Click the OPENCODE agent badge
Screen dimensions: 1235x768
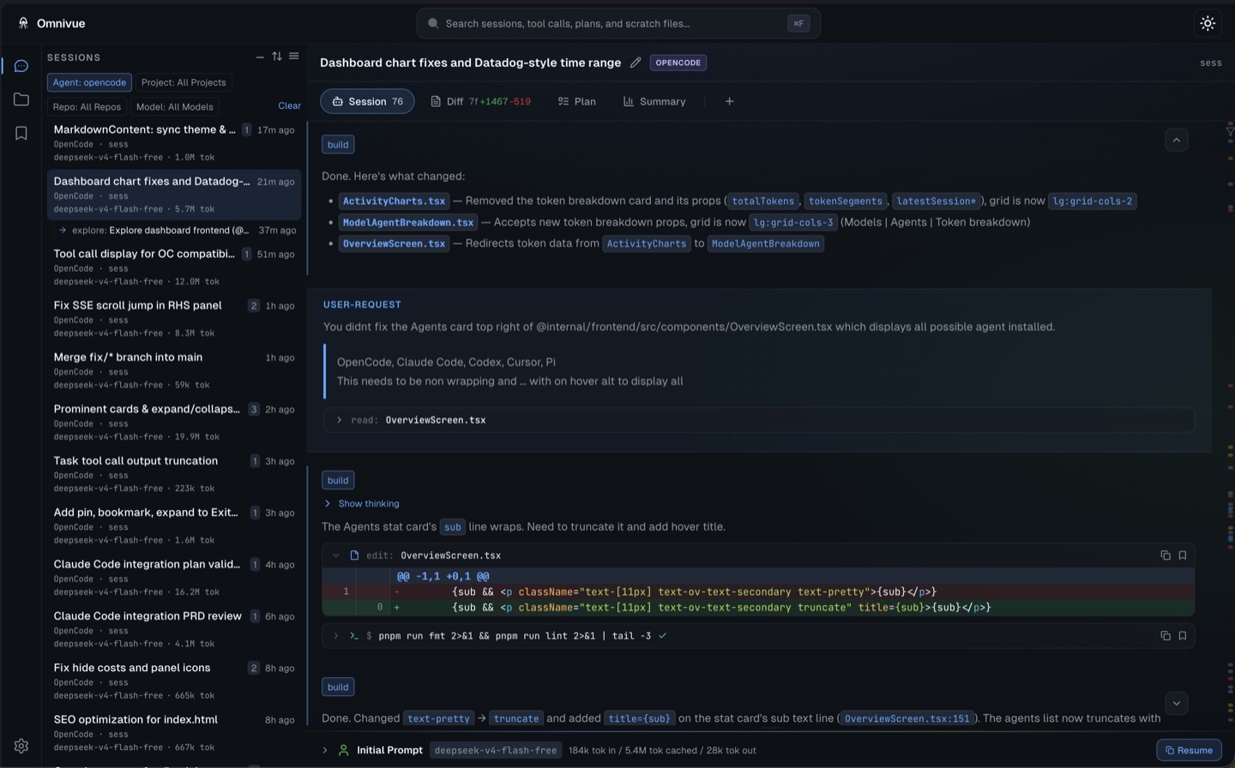(x=678, y=63)
